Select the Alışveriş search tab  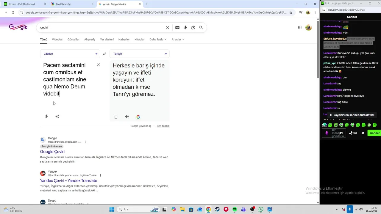90,40
